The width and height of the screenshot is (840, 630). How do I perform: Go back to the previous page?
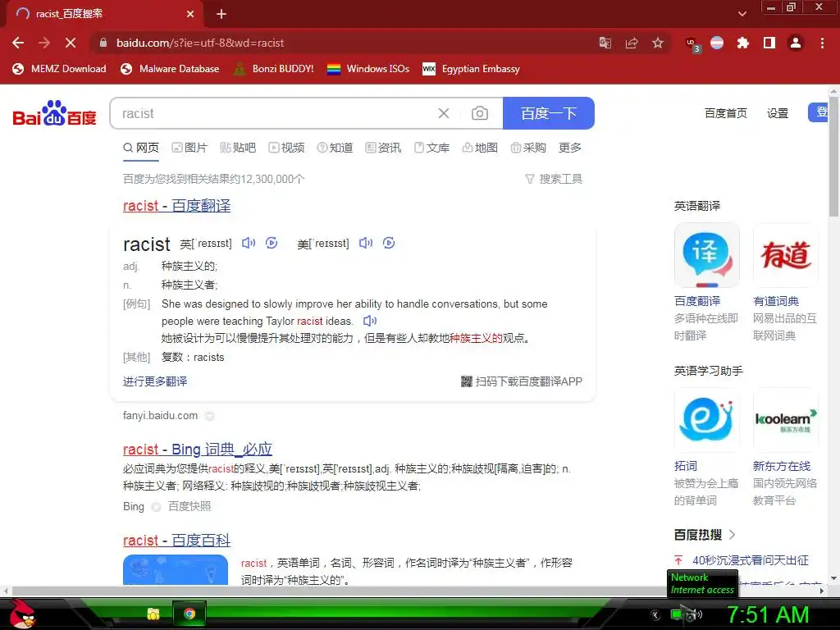pos(18,43)
